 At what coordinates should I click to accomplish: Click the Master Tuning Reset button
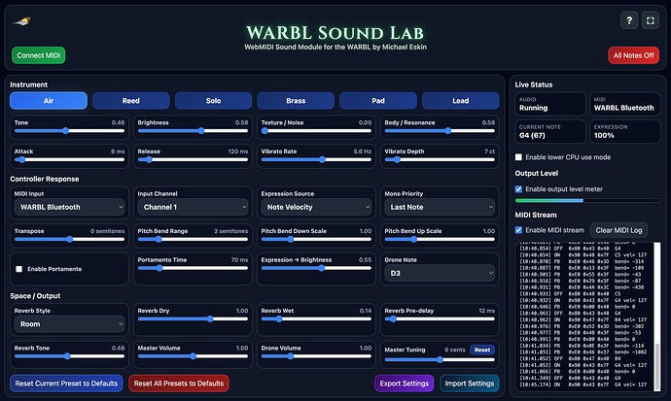tap(481, 350)
